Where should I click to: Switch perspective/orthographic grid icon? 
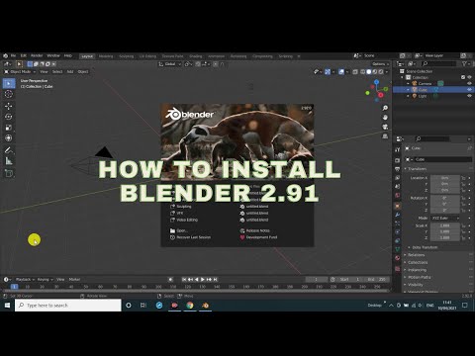pyautogui.click(x=385, y=136)
